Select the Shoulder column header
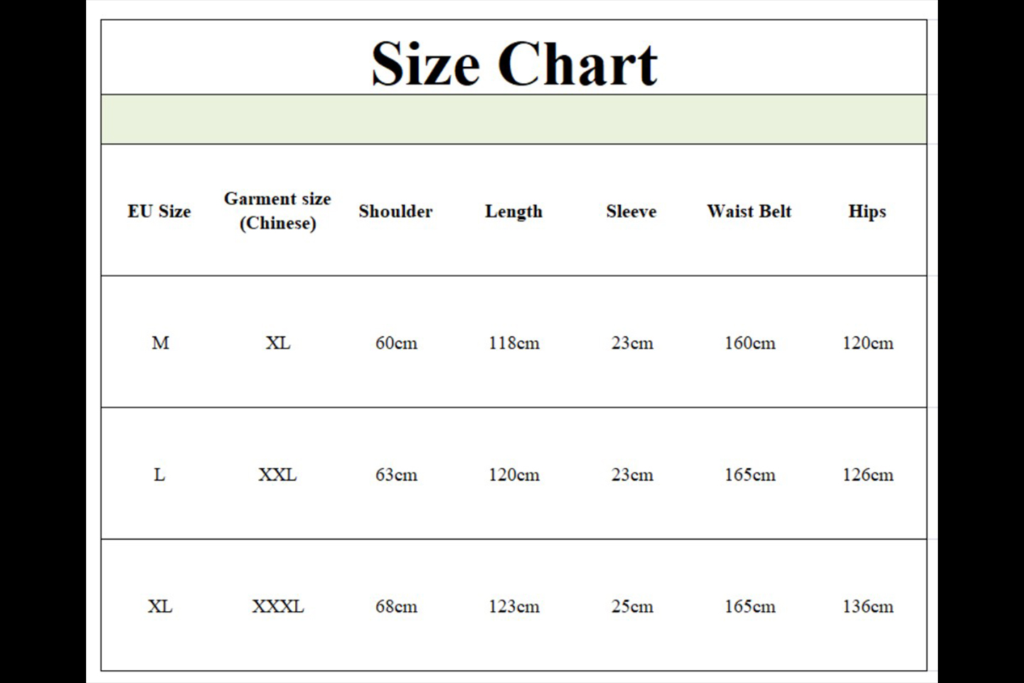The height and width of the screenshot is (683, 1024). [395, 211]
